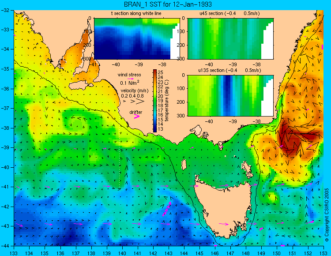Select the u135 section inset plot
This screenshot has height=256, width=331.
[x=230, y=96]
